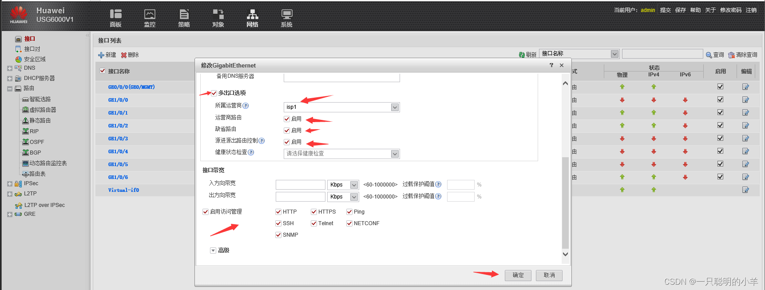Expand the DNS tree node

[x=10, y=68]
